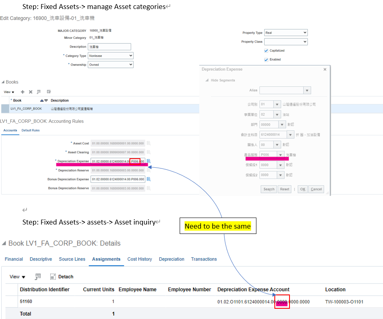The width and height of the screenshot is (383, 319).
Task: Collapse the Books section triangle
Action: pos(3,82)
